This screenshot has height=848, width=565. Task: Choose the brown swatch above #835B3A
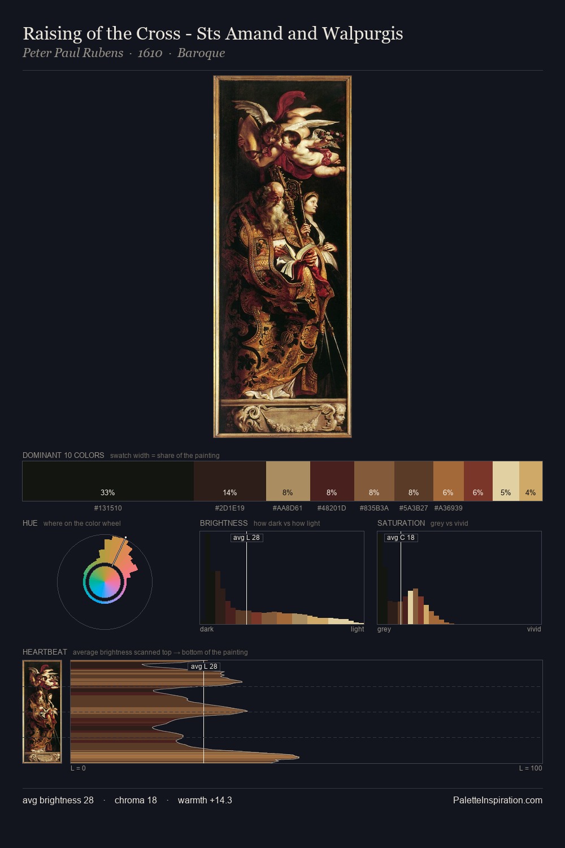pos(374,481)
